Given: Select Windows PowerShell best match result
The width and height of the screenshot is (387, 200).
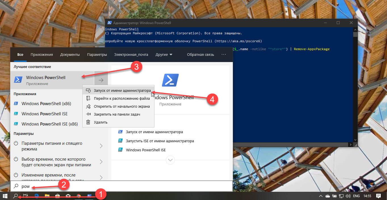Looking at the screenshot, I should pos(52,80).
